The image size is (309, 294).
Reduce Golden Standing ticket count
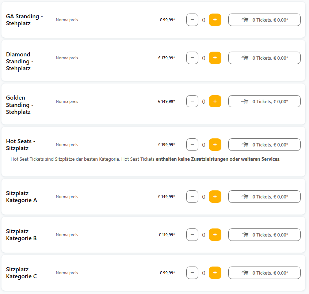192,101
